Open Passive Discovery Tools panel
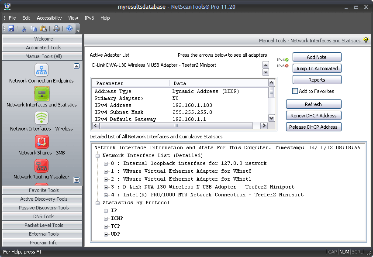 [42, 208]
